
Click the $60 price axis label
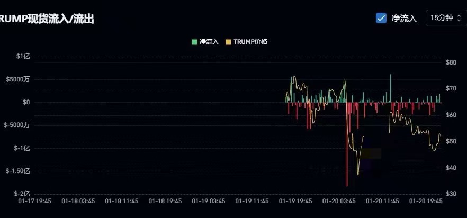pyautogui.click(x=451, y=115)
